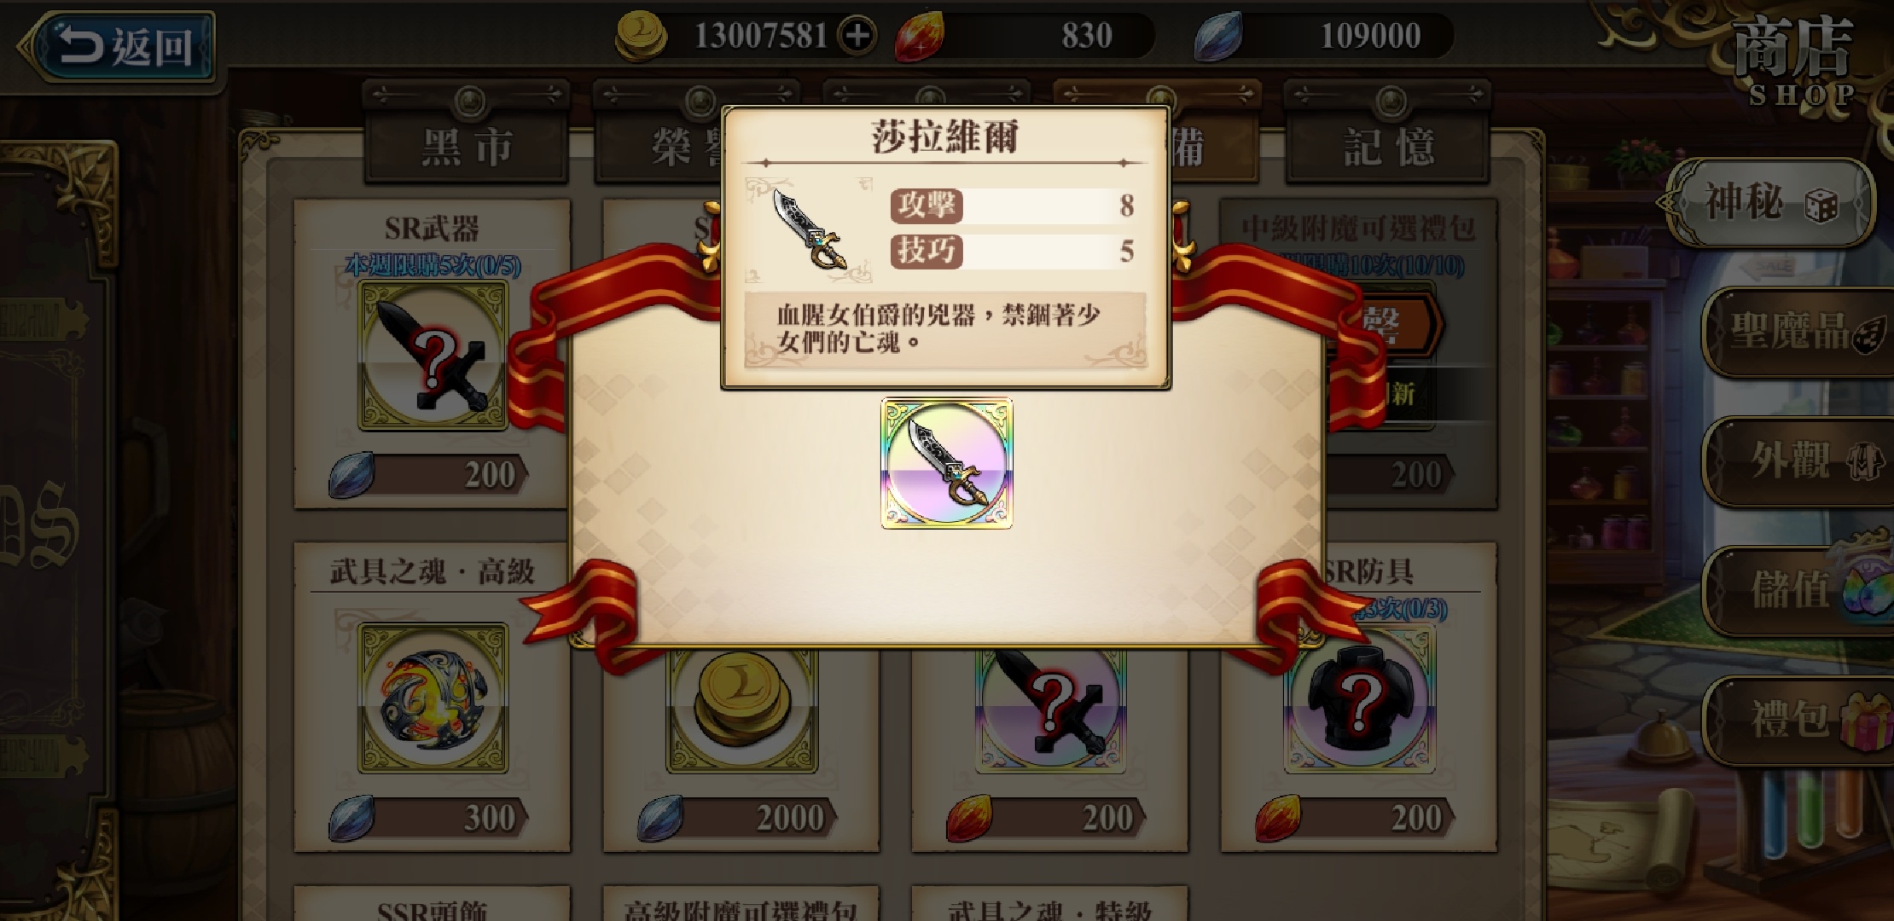Image resolution: width=1894 pixels, height=921 pixels.
Task: Click the blue crystal currency icon in the top bar
Action: pos(1218,37)
